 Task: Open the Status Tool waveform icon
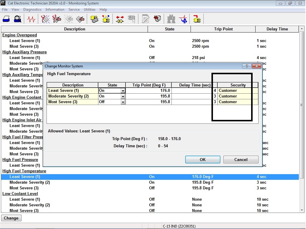point(31,19)
